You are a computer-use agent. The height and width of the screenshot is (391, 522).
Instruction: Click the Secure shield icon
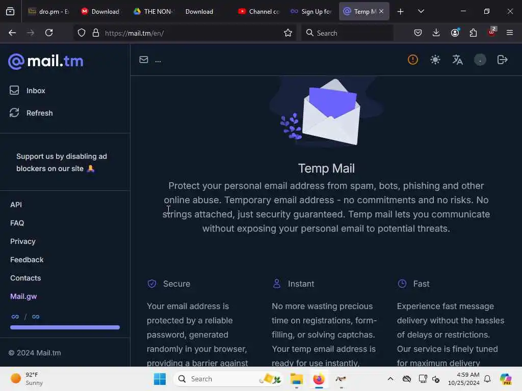coord(152,284)
